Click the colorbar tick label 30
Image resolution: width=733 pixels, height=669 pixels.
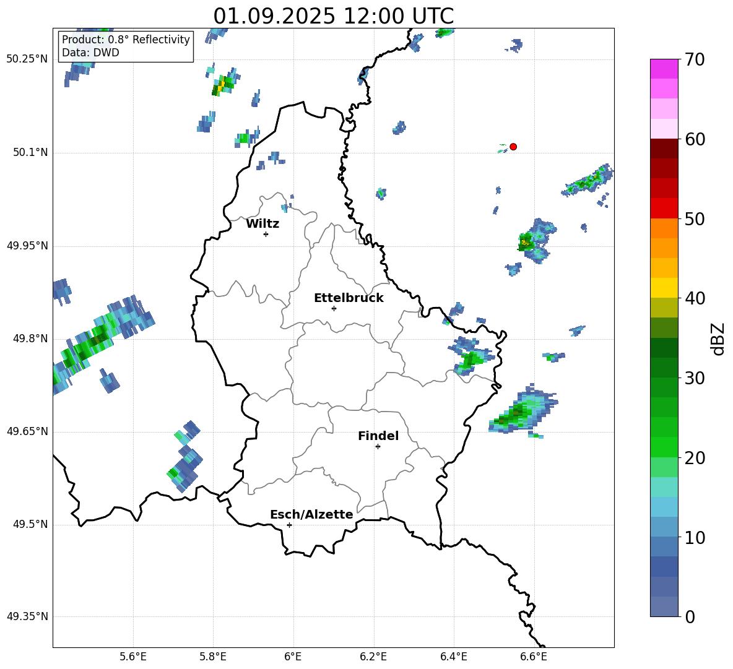695,378
